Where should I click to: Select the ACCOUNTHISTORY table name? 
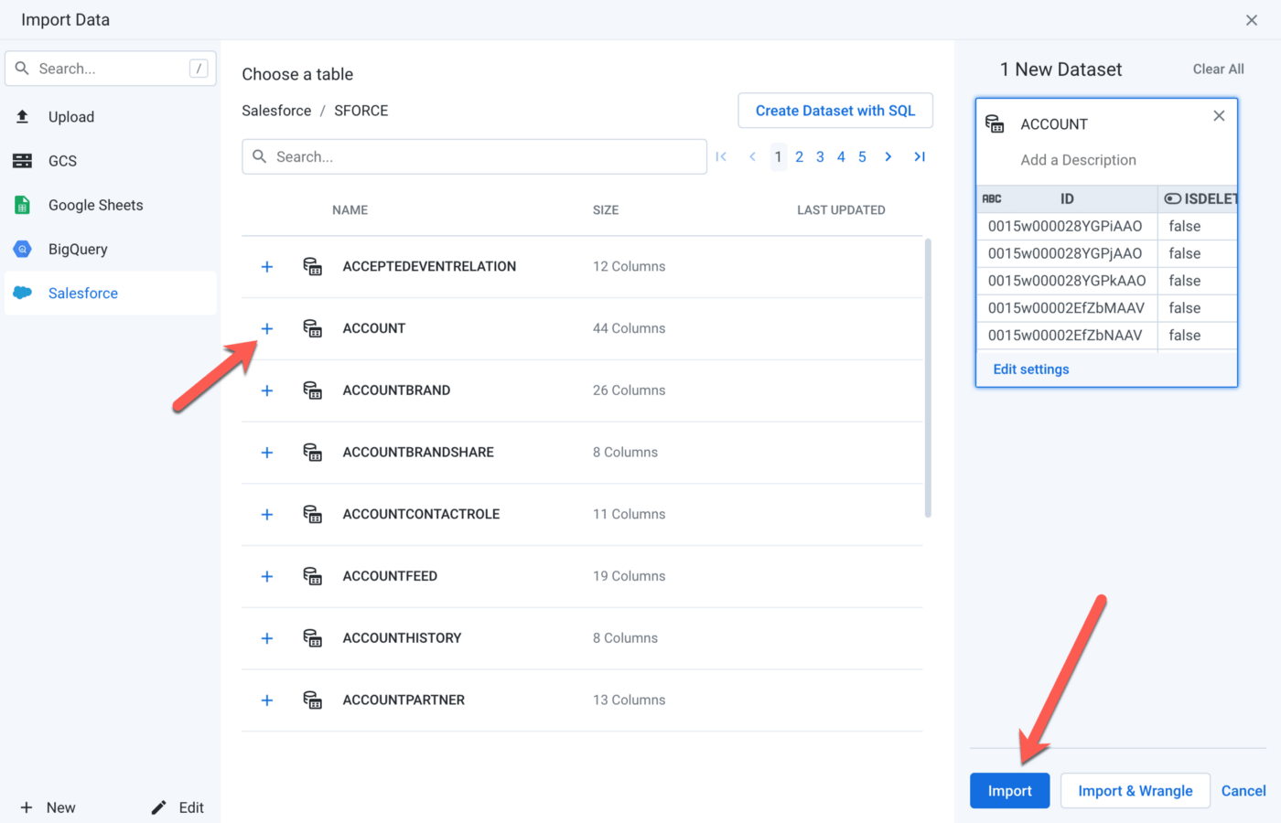pyautogui.click(x=402, y=638)
